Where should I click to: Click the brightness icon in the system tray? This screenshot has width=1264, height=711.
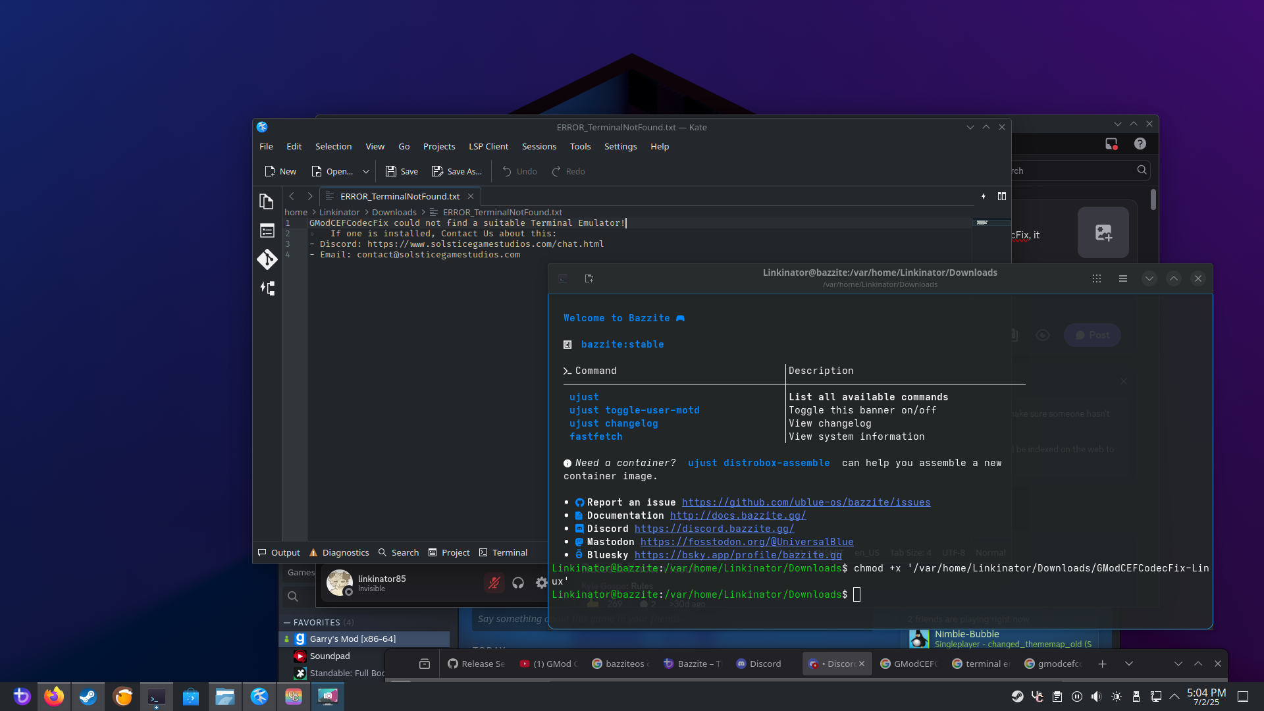click(x=1116, y=697)
